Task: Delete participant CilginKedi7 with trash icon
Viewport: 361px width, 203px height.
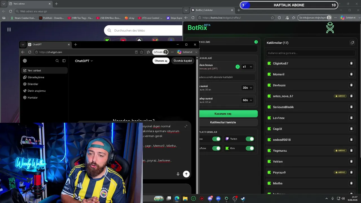Action: pyautogui.click(x=351, y=63)
